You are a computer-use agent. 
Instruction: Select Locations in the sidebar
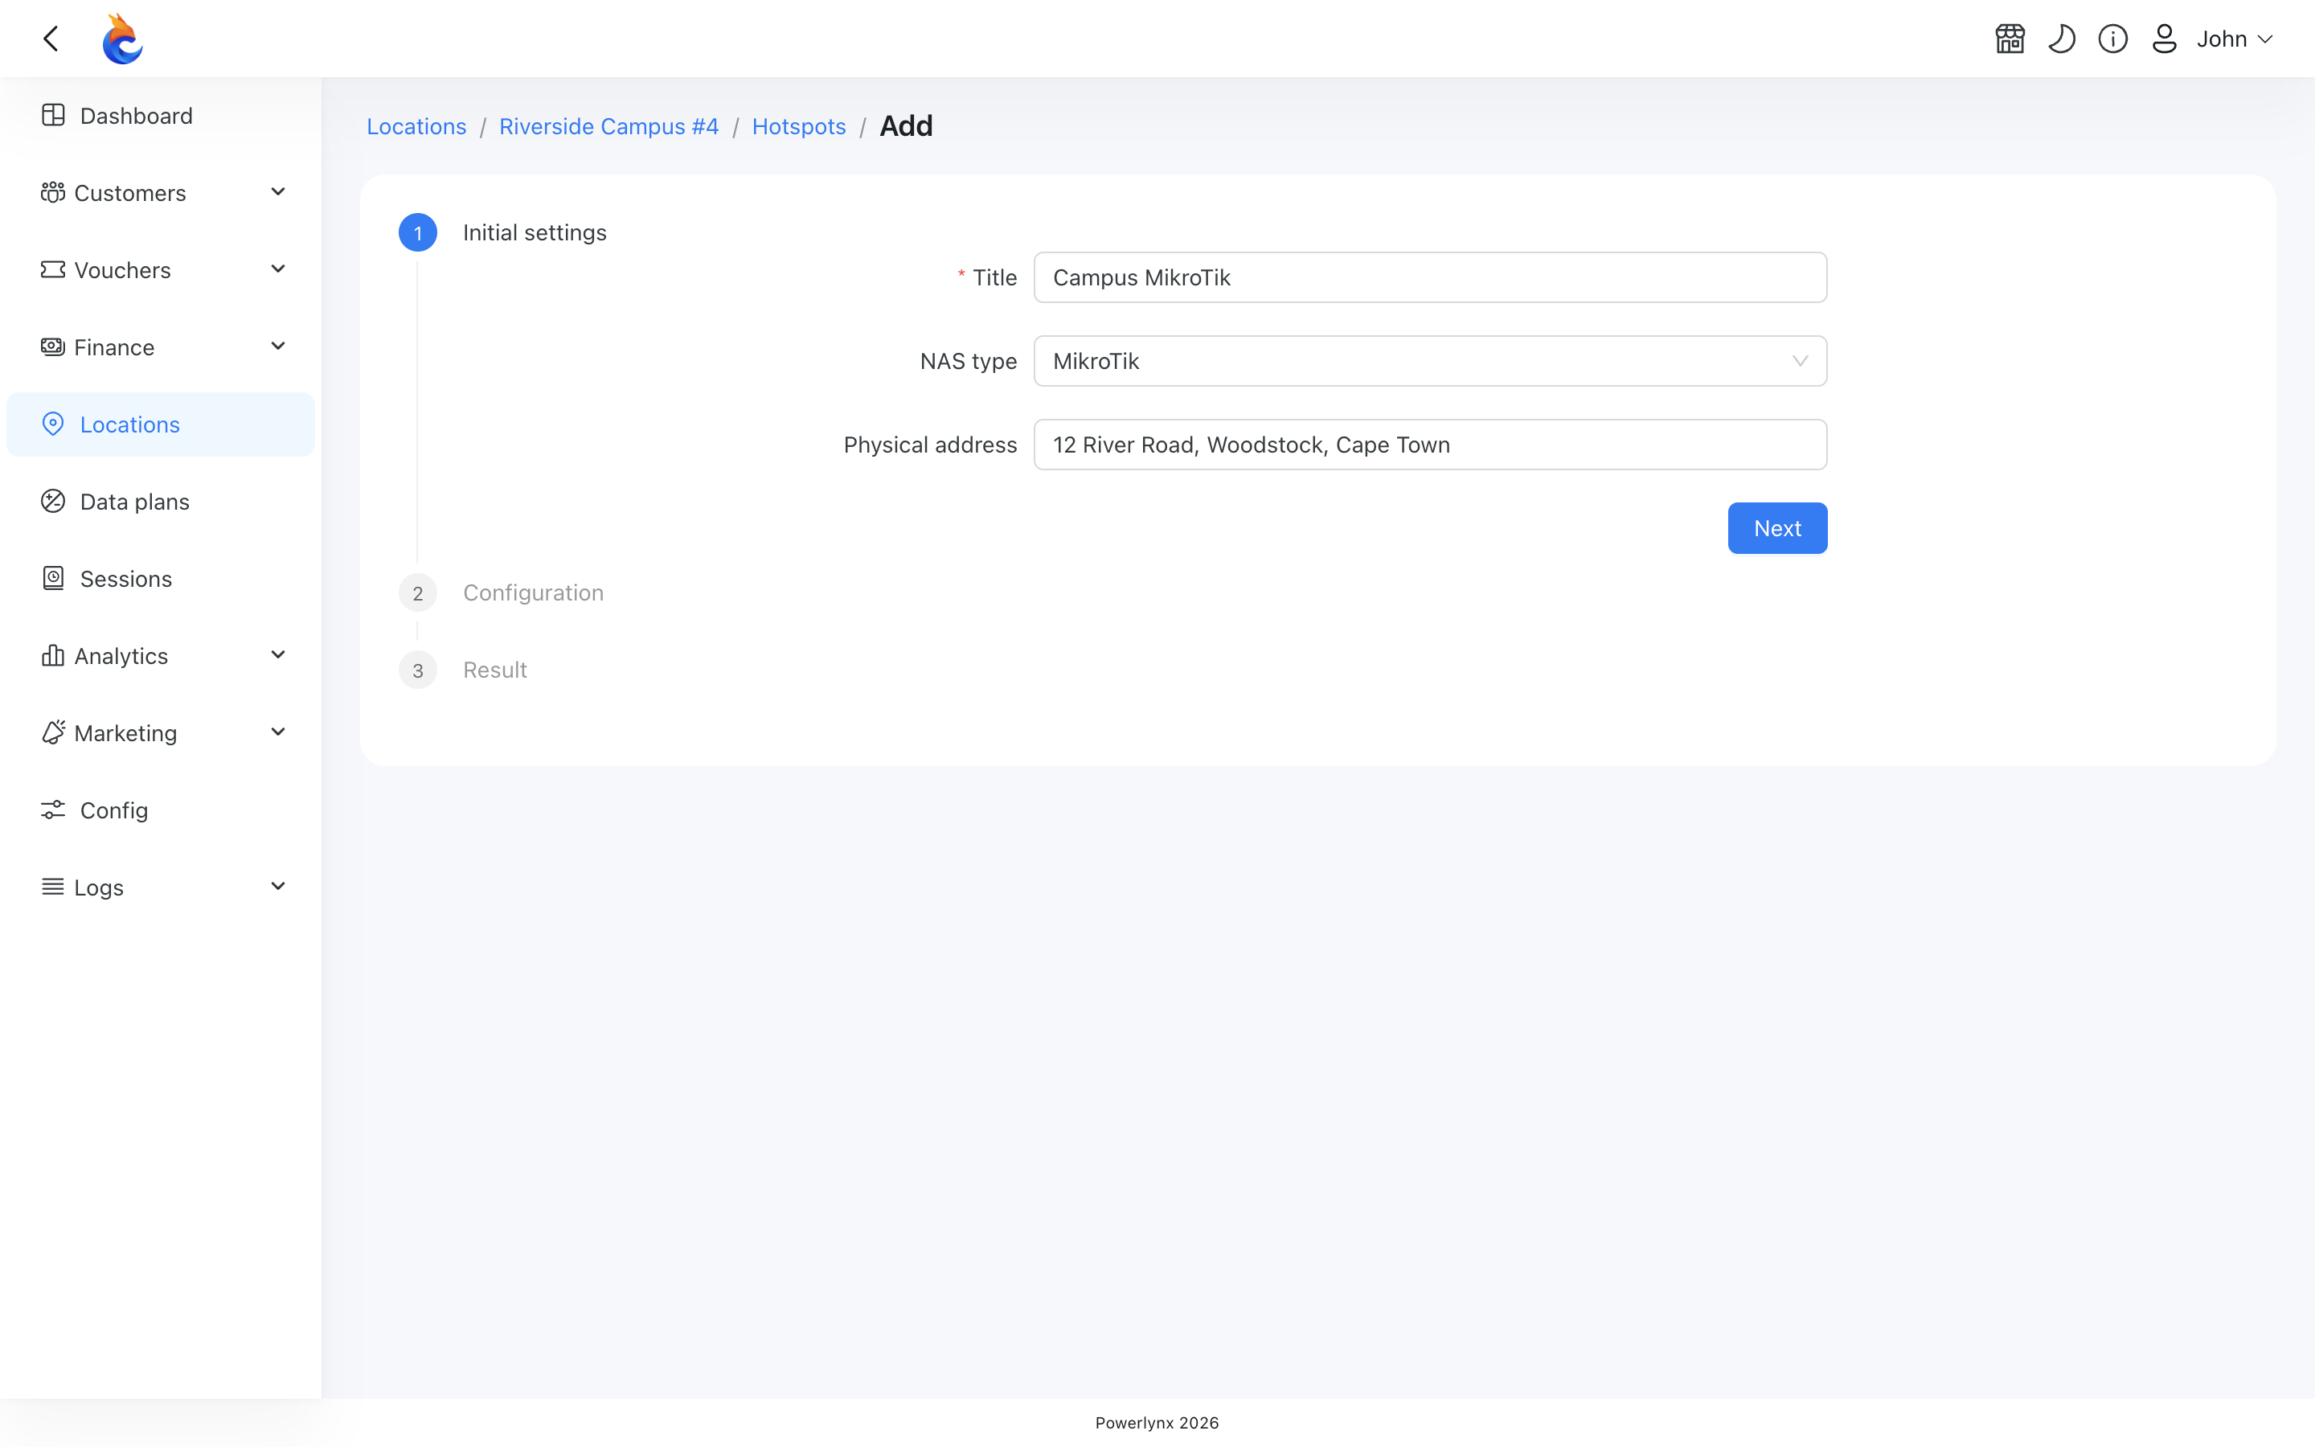(161, 424)
